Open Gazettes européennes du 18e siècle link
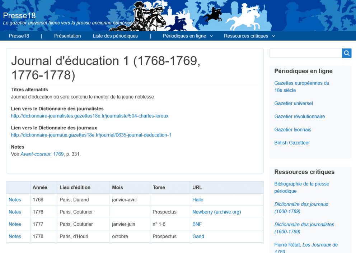This screenshot has width=356, height=253. point(301,87)
